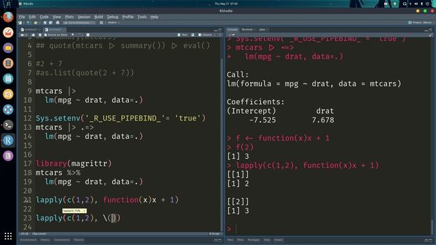This screenshot has height=245, width=436.
Task: Click the Re-run previous code icon
Action: [x=193, y=35]
